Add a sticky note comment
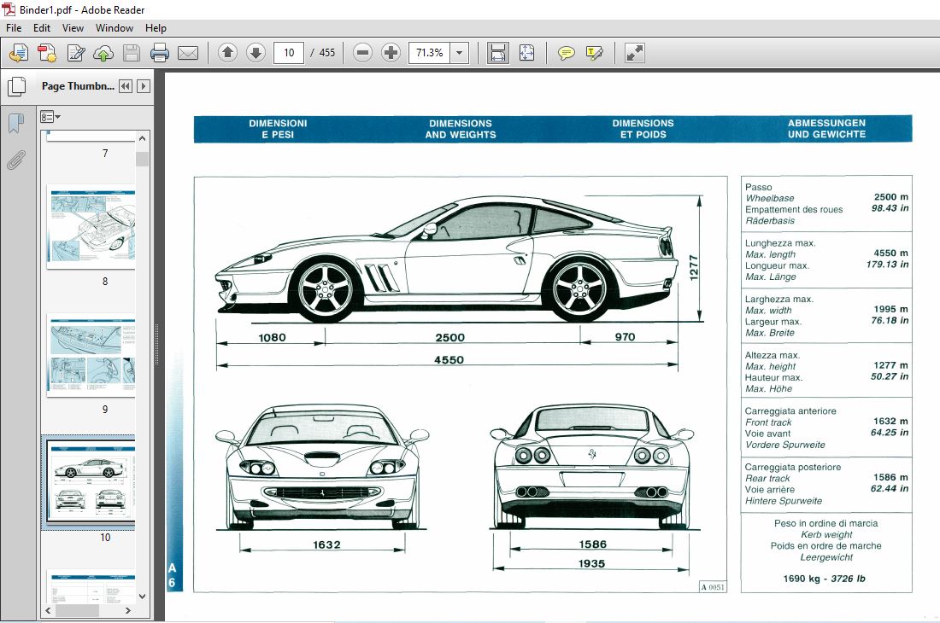The image size is (940, 623). [x=566, y=53]
